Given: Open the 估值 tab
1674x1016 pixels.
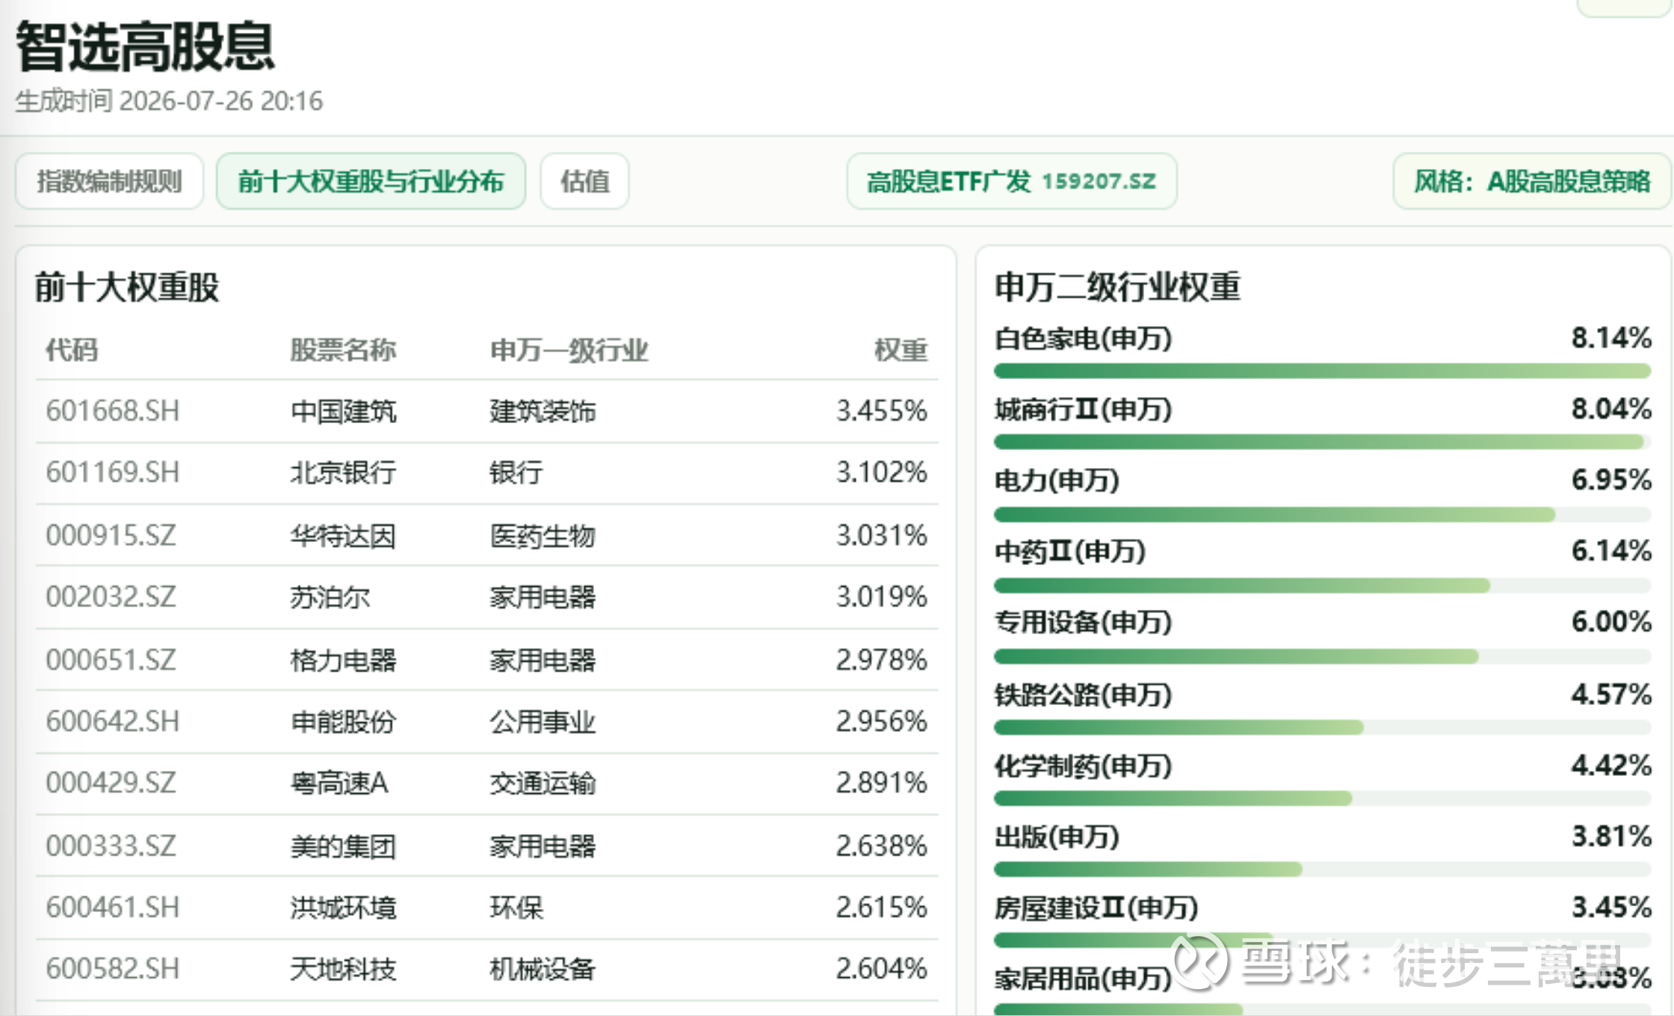Looking at the screenshot, I should [584, 181].
